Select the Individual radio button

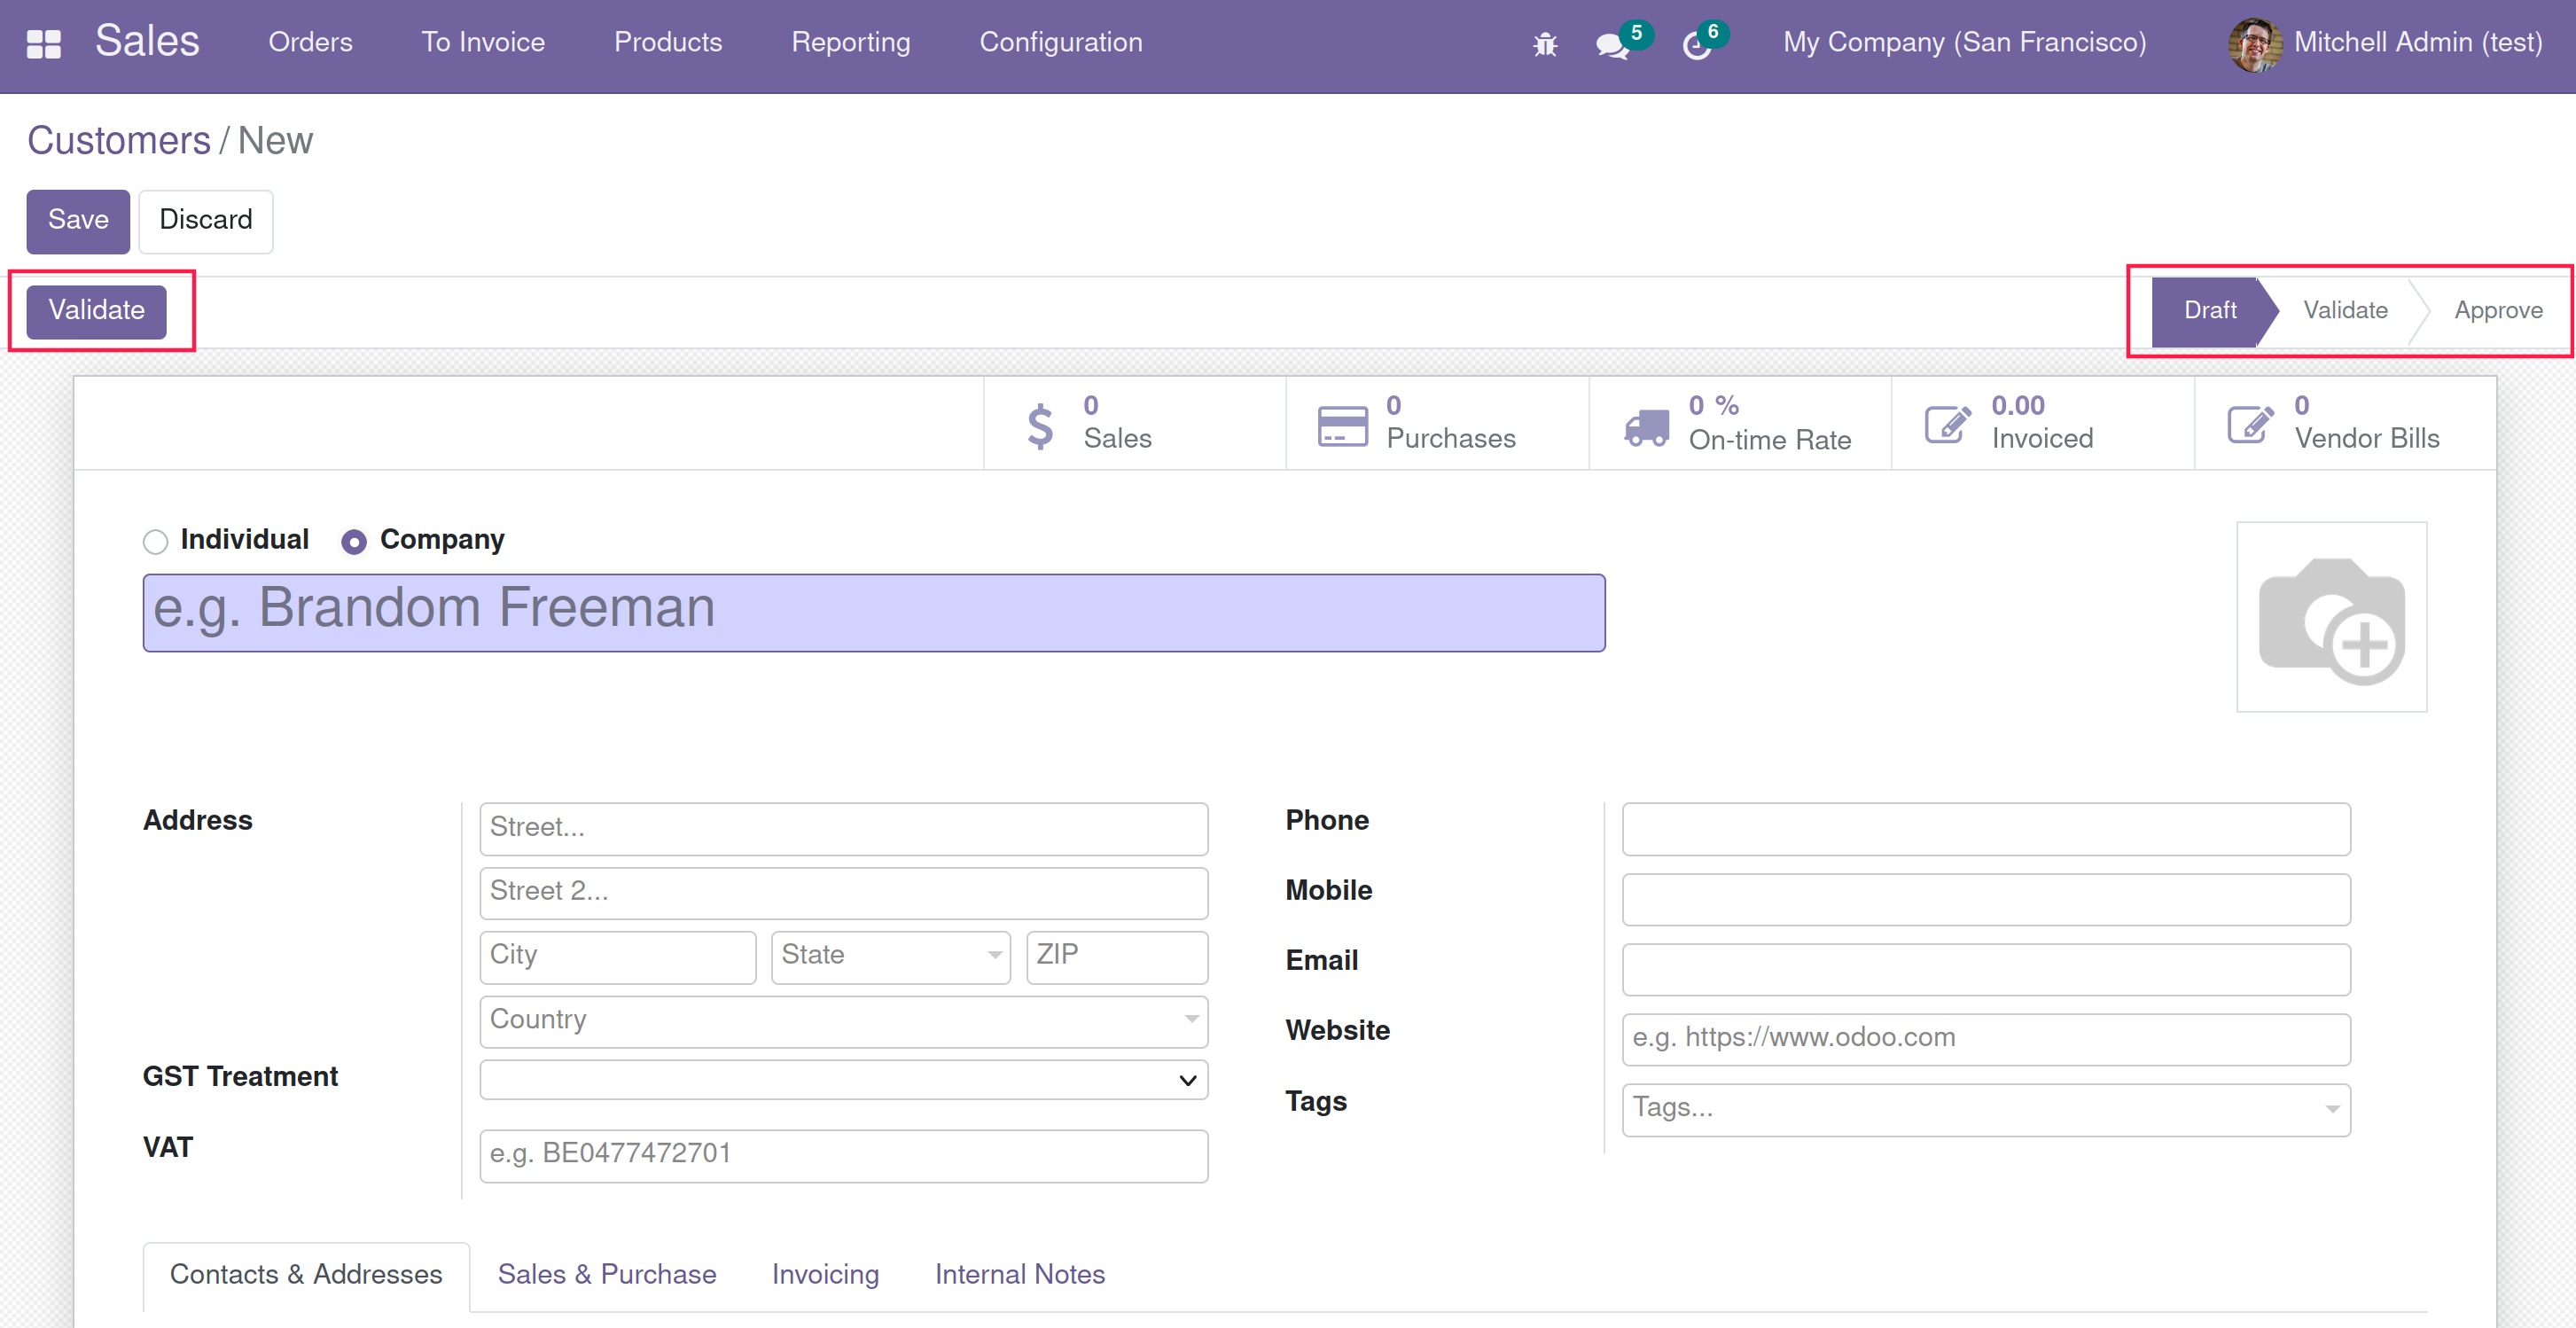[x=155, y=542]
